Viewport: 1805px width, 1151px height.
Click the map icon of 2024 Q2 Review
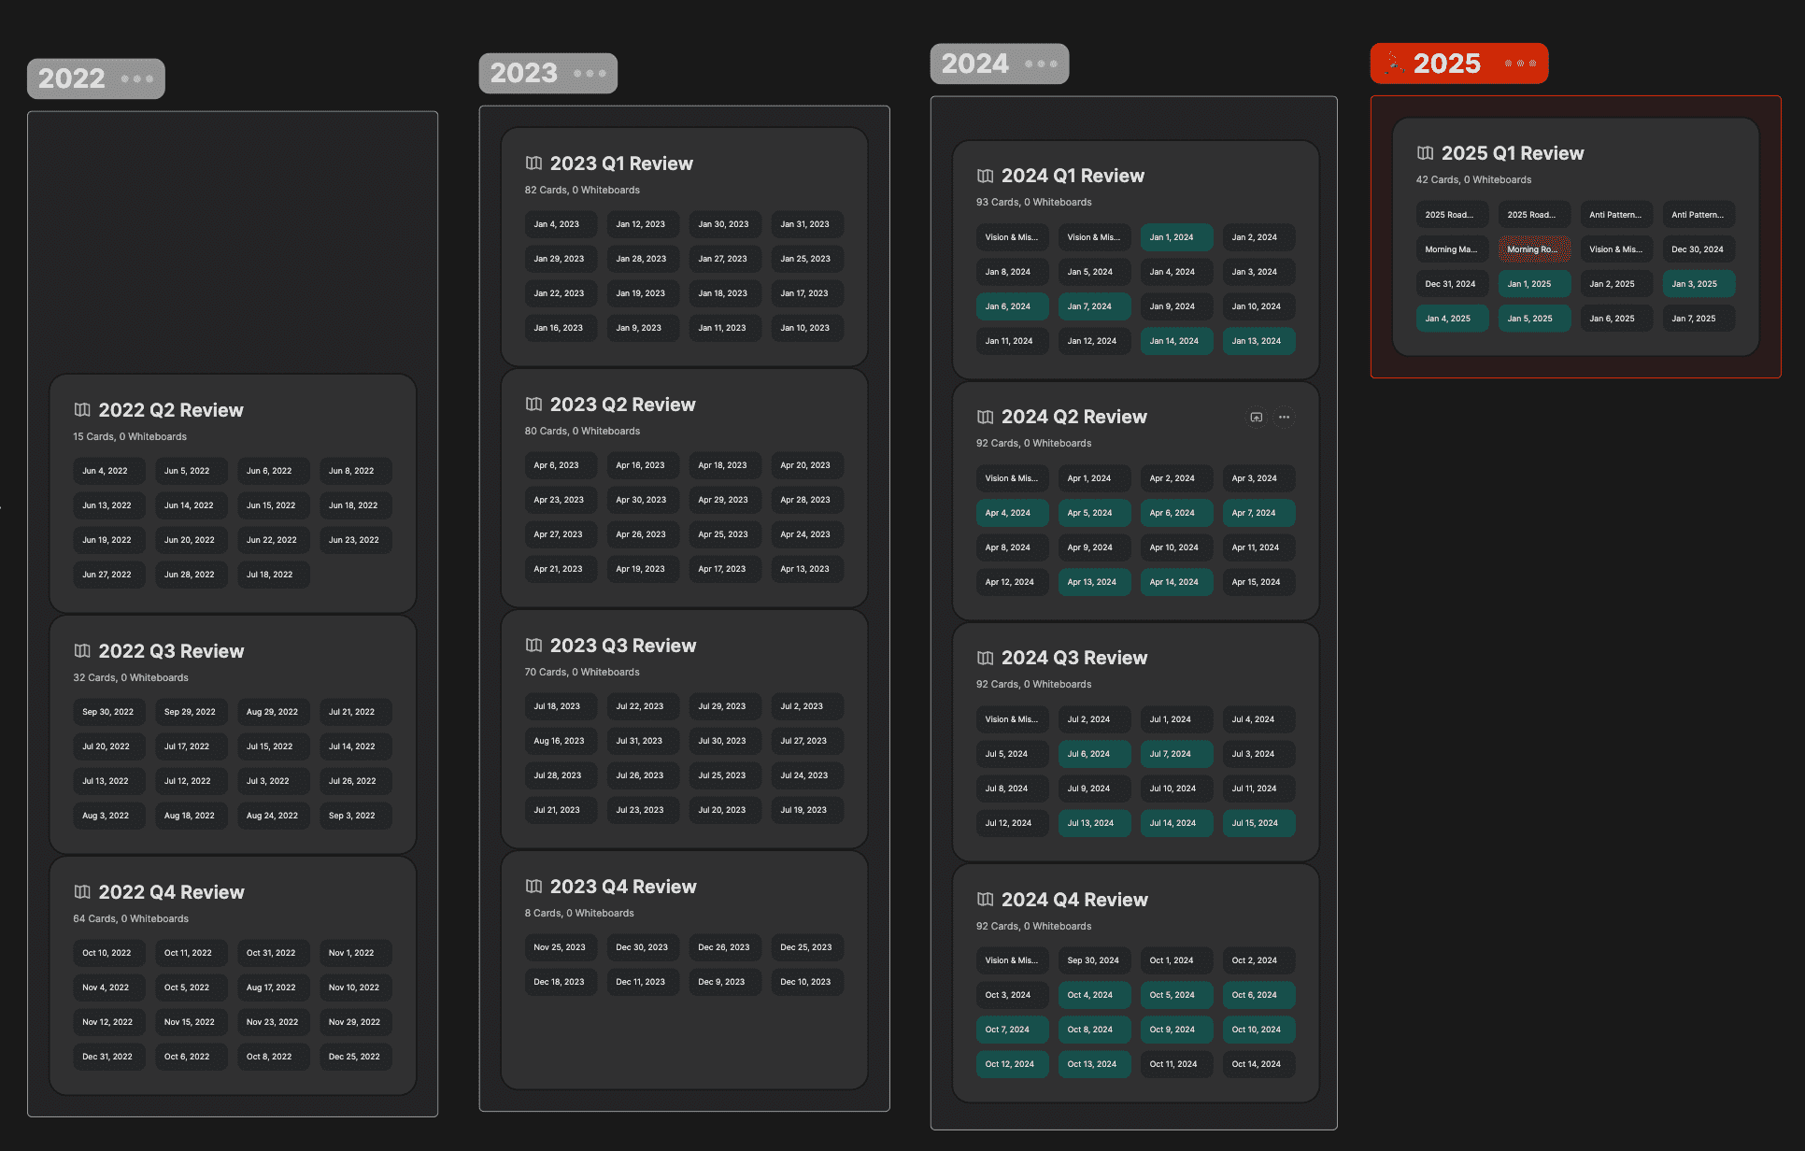(985, 417)
